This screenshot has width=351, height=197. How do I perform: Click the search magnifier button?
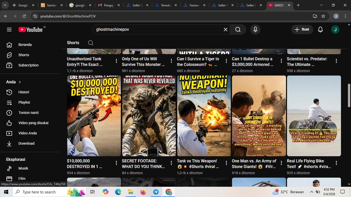pos(238,30)
